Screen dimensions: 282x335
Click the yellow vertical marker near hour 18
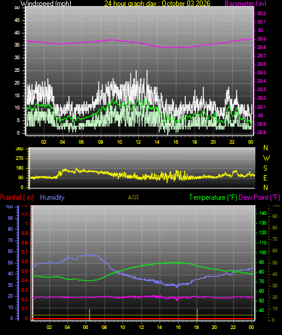(197, 314)
